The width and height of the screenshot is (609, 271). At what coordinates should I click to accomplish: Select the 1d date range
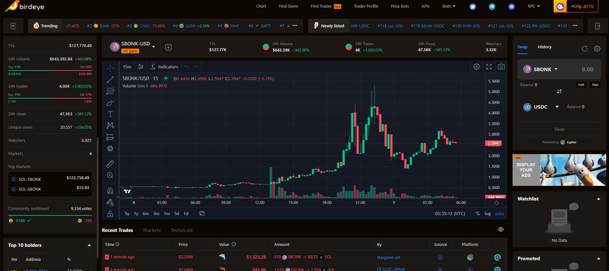[x=186, y=214]
